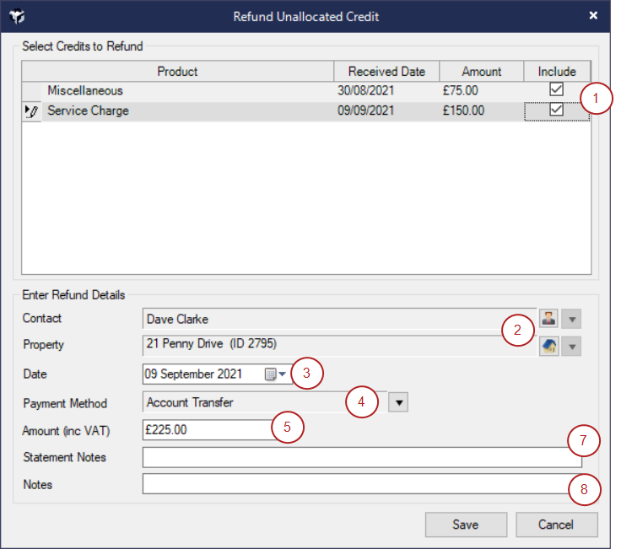Sort by the Product column header
This screenshot has height=549, width=621.
pyautogui.click(x=177, y=72)
